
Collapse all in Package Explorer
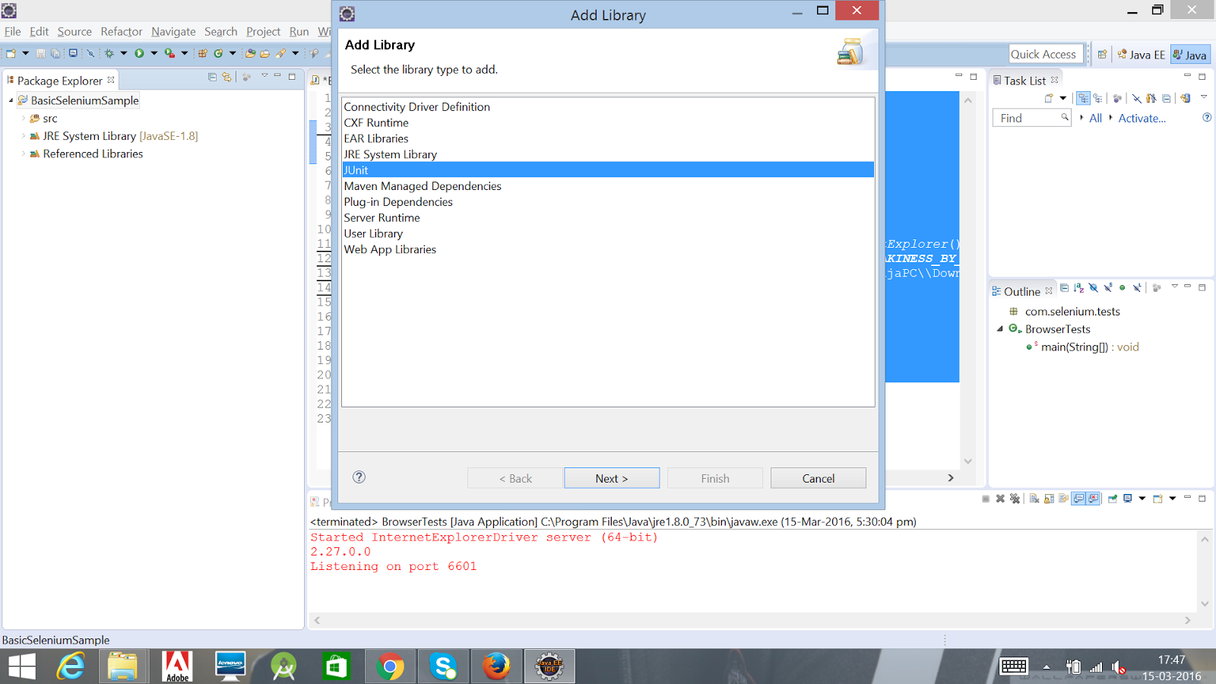[x=212, y=77]
